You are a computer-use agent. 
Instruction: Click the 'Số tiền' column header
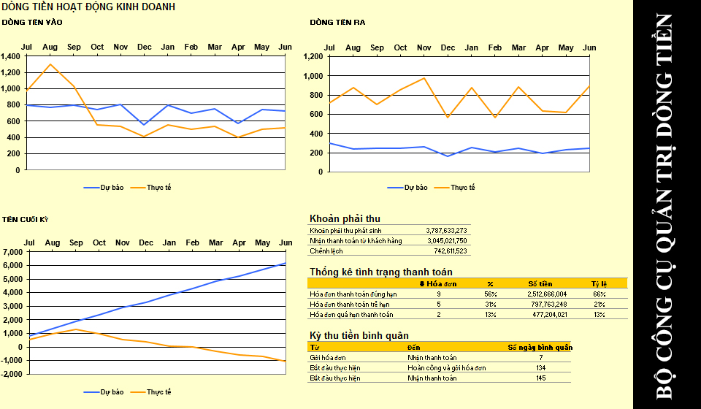tap(540, 284)
